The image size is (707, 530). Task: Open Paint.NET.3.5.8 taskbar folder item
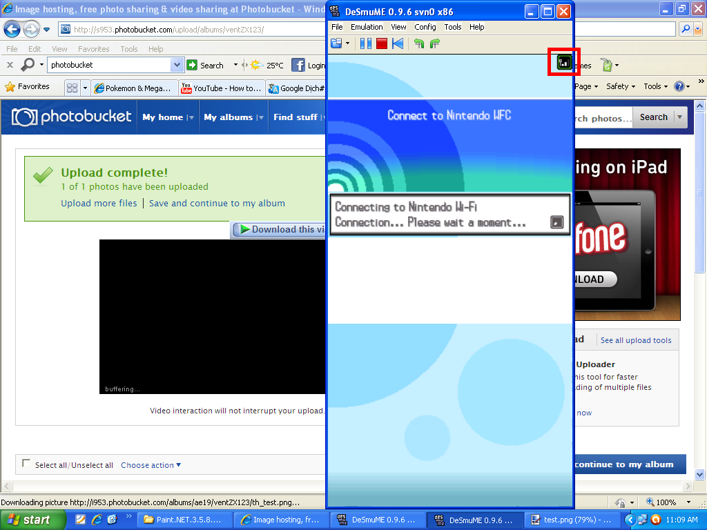point(184,520)
